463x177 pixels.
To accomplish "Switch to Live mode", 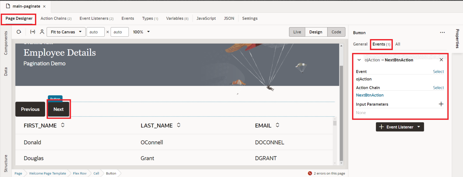I will coord(297,32).
